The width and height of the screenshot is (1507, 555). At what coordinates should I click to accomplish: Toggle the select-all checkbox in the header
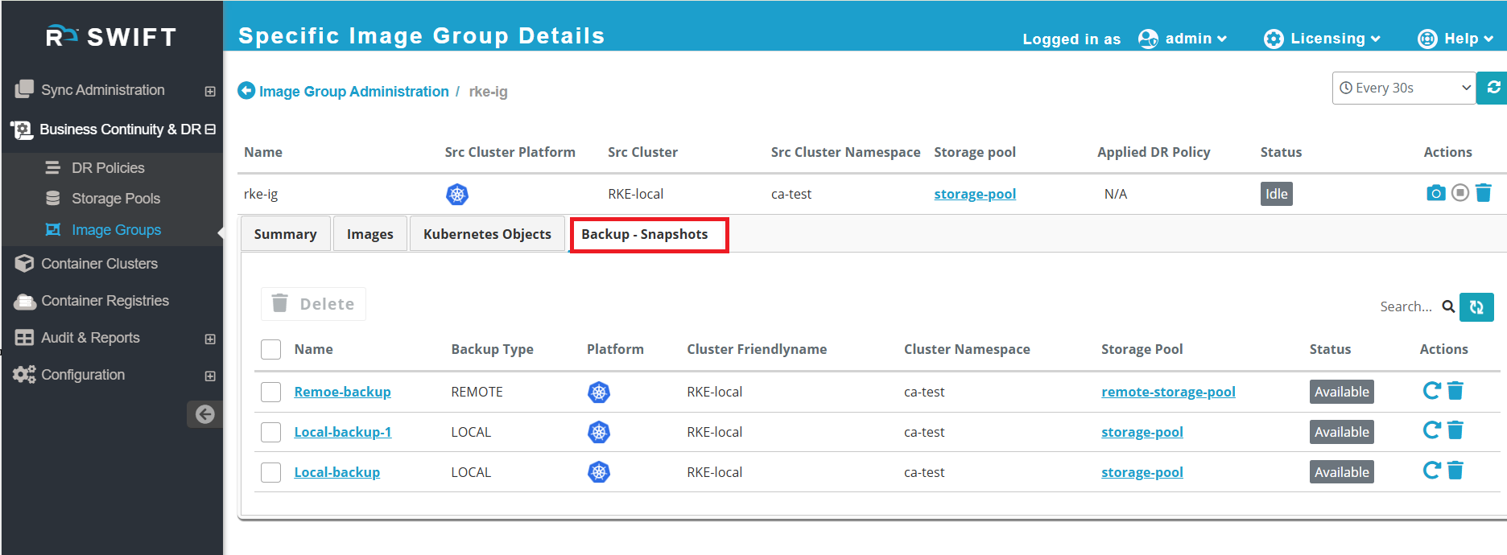[x=271, y=349]
